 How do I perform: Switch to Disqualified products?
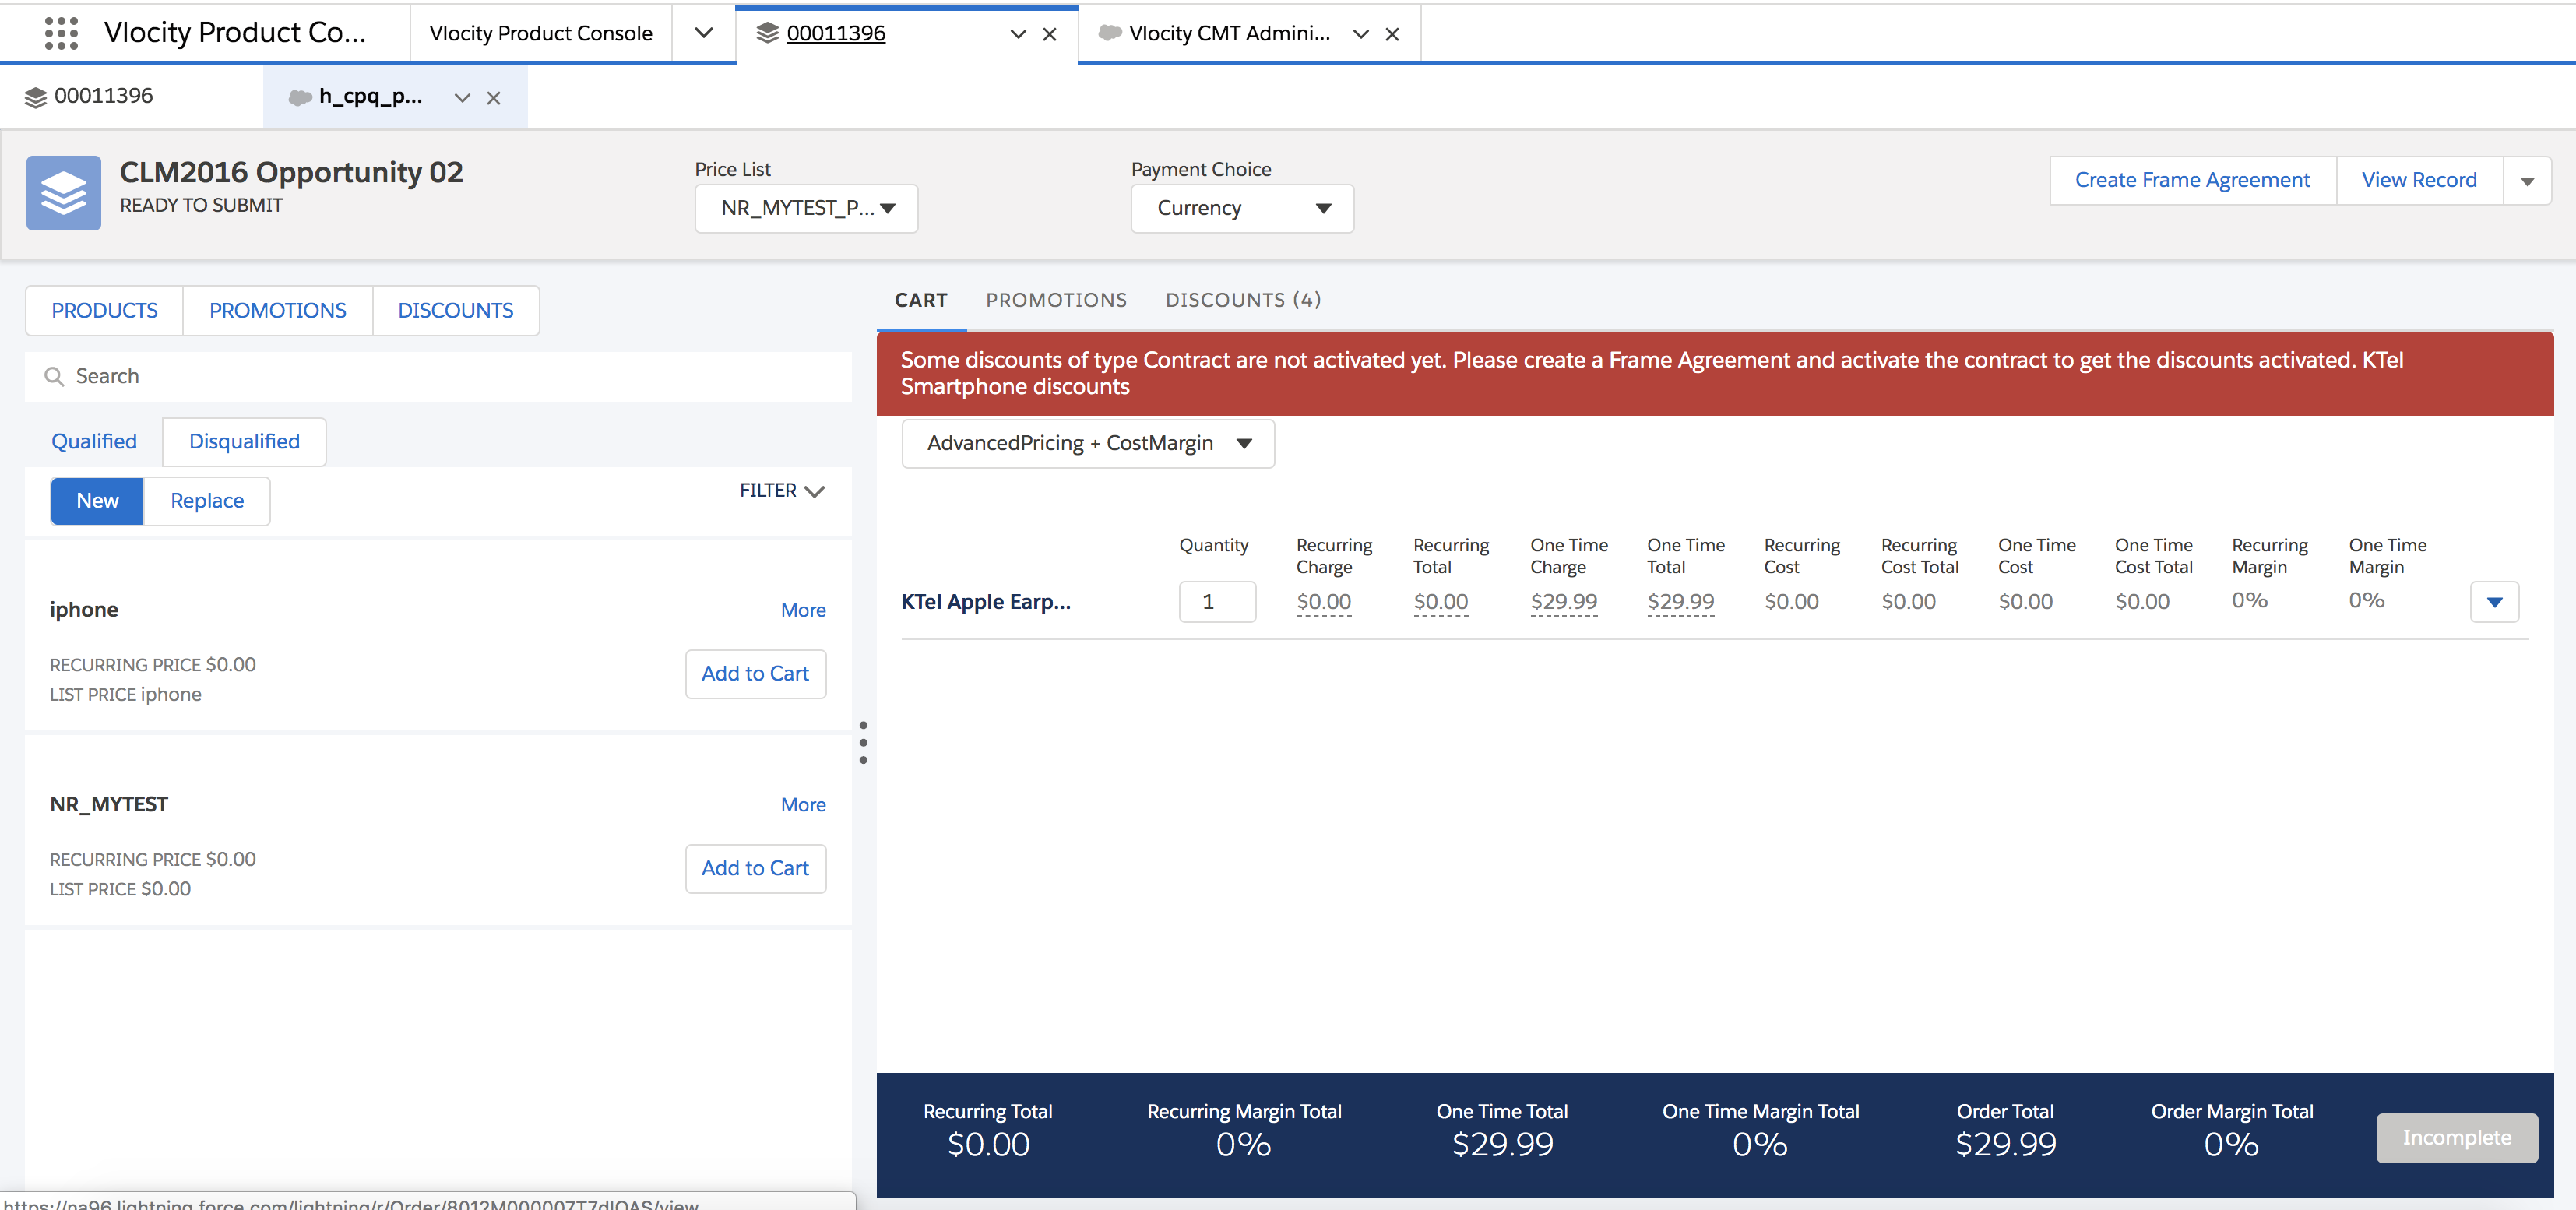(x=244, y=442)
